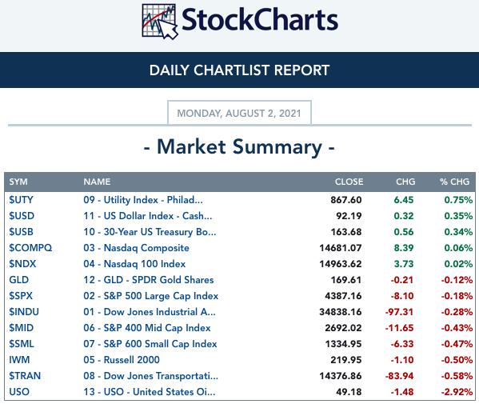Image resolution: width=479 pixels, height=404 pixels.
Task: Open the 30-Year US Treasury Bond entry
Action: pyautogui.click(x=150, y=232)
